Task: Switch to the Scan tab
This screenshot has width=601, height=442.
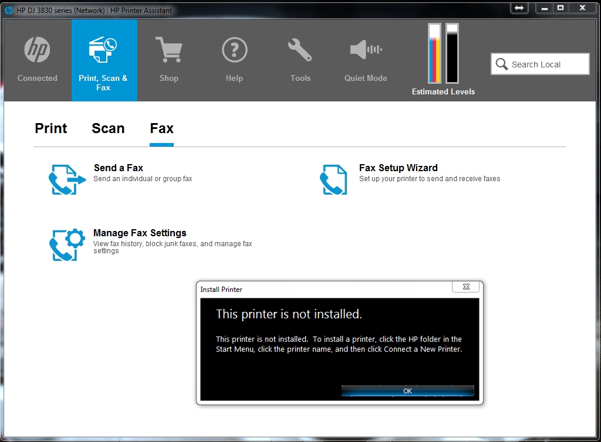Action: pyautogui.click(x=108, y=128)
